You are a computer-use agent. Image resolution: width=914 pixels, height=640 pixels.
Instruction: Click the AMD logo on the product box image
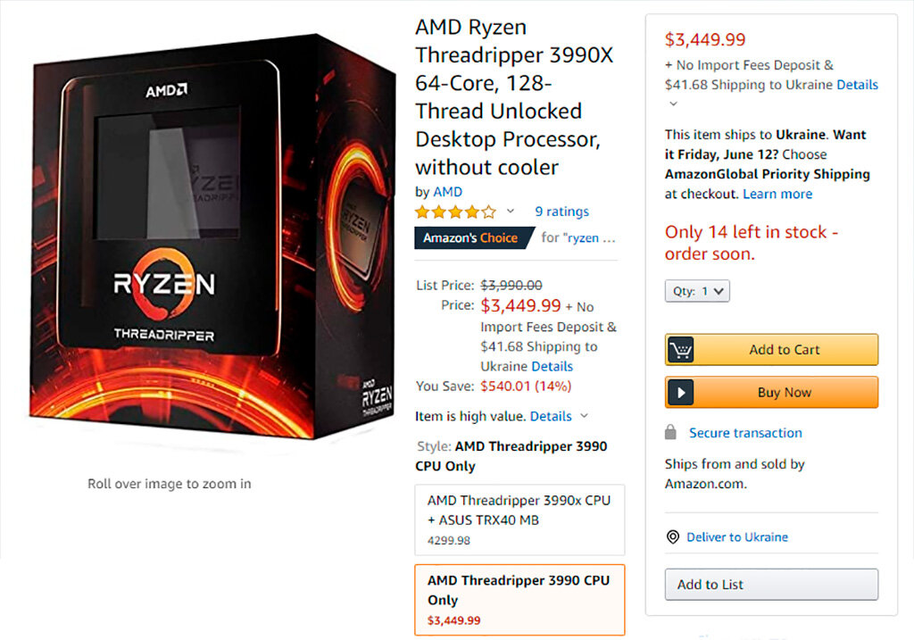[166, 89]
